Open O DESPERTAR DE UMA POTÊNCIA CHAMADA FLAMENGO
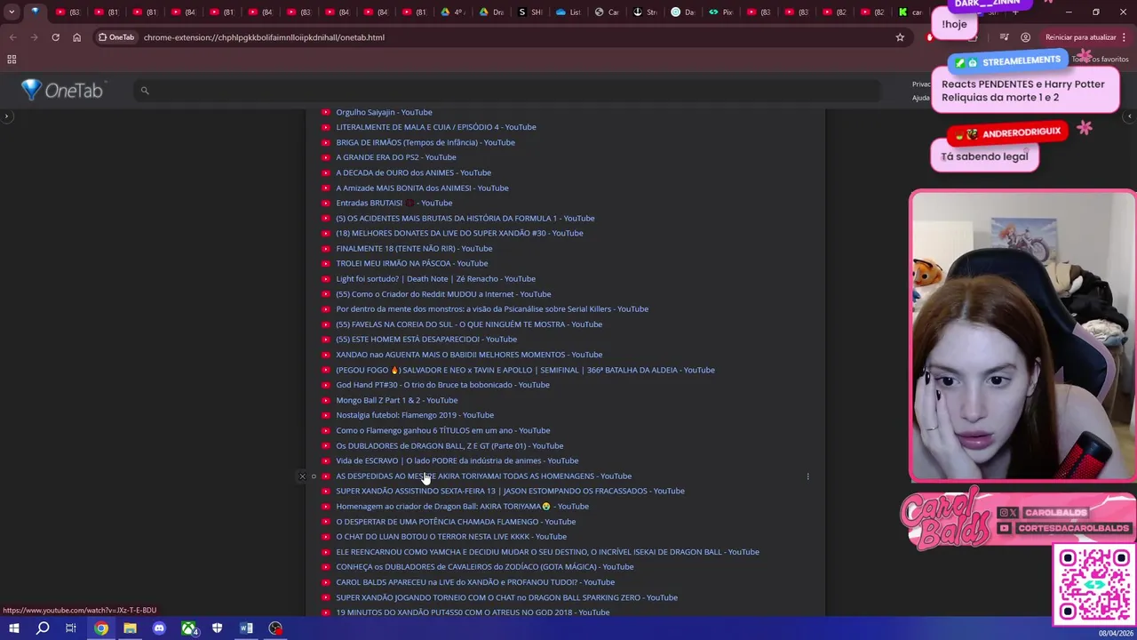The height and width of the screenshot is (640, 1137). click(456, 522)
